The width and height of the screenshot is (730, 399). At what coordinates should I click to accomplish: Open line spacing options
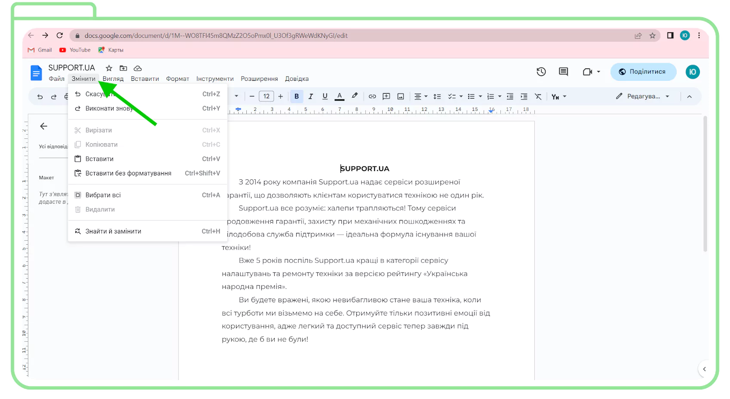(x=437, y=96)
